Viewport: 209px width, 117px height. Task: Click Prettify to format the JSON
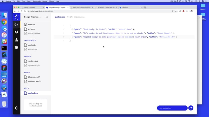(x=70, y=17)
